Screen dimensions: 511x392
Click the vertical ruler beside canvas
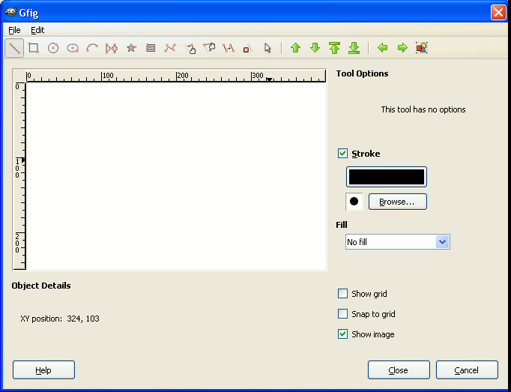click(x=19, y=176)
